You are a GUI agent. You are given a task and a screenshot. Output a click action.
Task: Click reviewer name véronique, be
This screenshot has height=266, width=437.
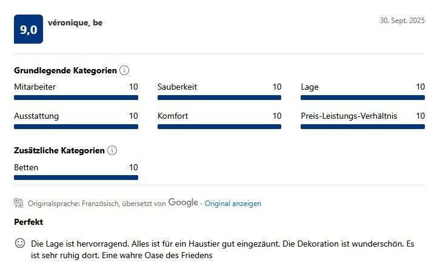[75, 23]
